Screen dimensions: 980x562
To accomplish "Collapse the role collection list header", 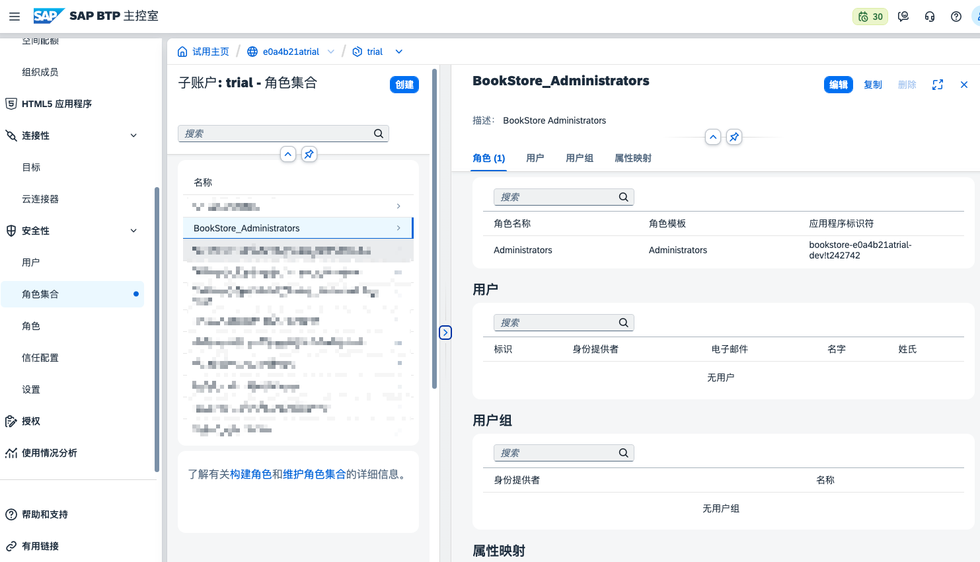I will tap(288, 154).
